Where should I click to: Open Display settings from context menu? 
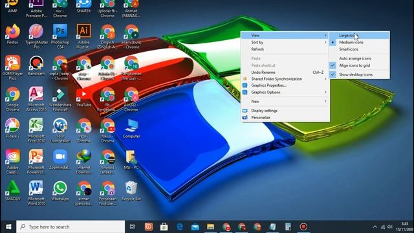[285, 111]
